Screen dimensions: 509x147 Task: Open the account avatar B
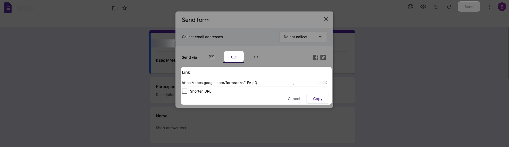coord(502,7)
